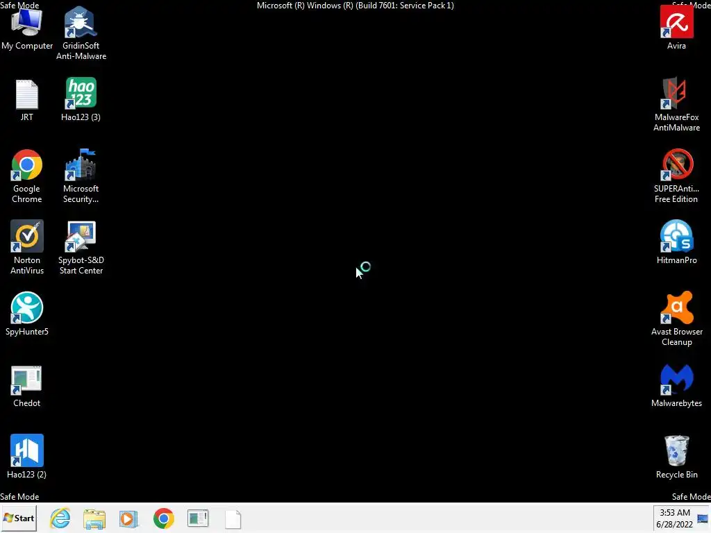Launch Windows Media Player from taskbar
711x533 pixels.
[x=128, y=518]
